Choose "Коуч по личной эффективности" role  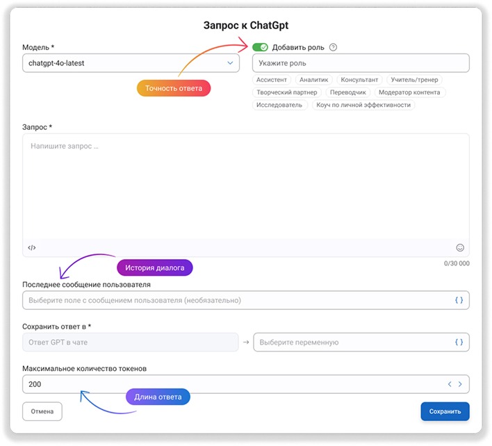(363, 105)
